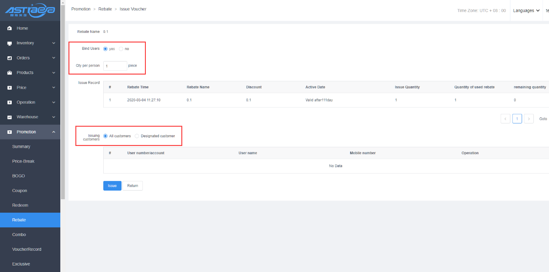Select 'no' for Bind Users
The width and height of the screenshot is (549, 272).
pyautogui.click(x=121, y=49)
